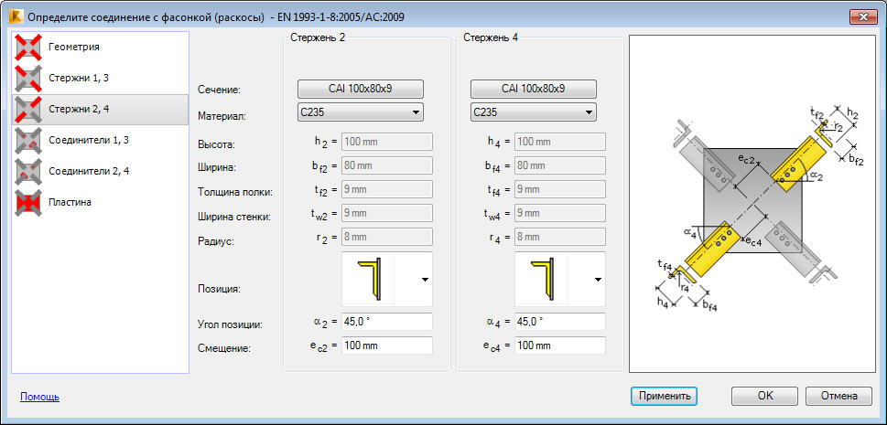Close the dialog window
Image resolution: width=887 pixels, height=425 pixels.
[x=864, y=17]
